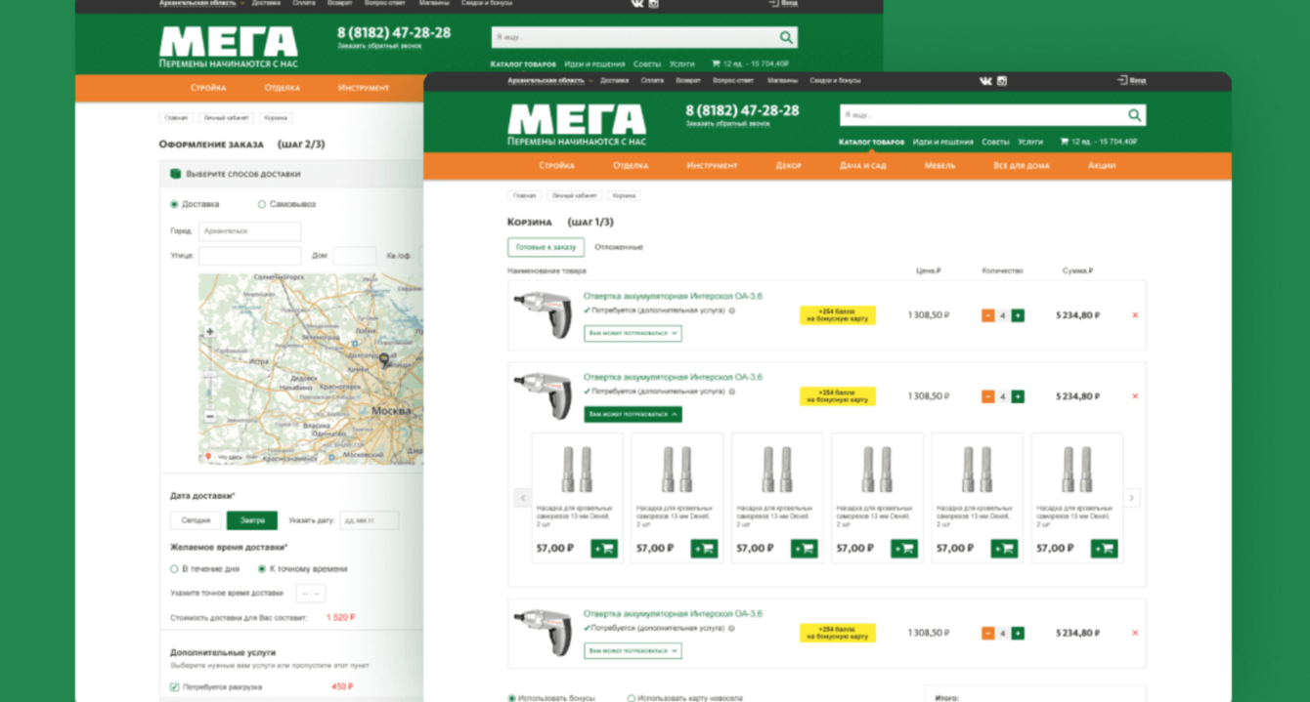Select the Завтра delivery date button
Viewport: 1310px width, 702px height.
click(x=252, y=520)
